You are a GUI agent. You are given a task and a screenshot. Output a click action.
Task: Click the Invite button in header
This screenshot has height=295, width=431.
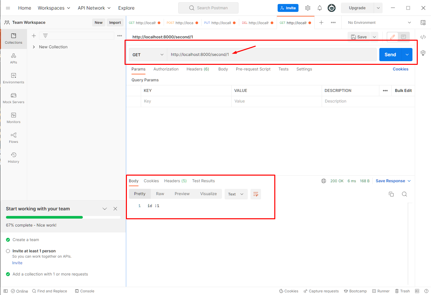coord(288,8)
